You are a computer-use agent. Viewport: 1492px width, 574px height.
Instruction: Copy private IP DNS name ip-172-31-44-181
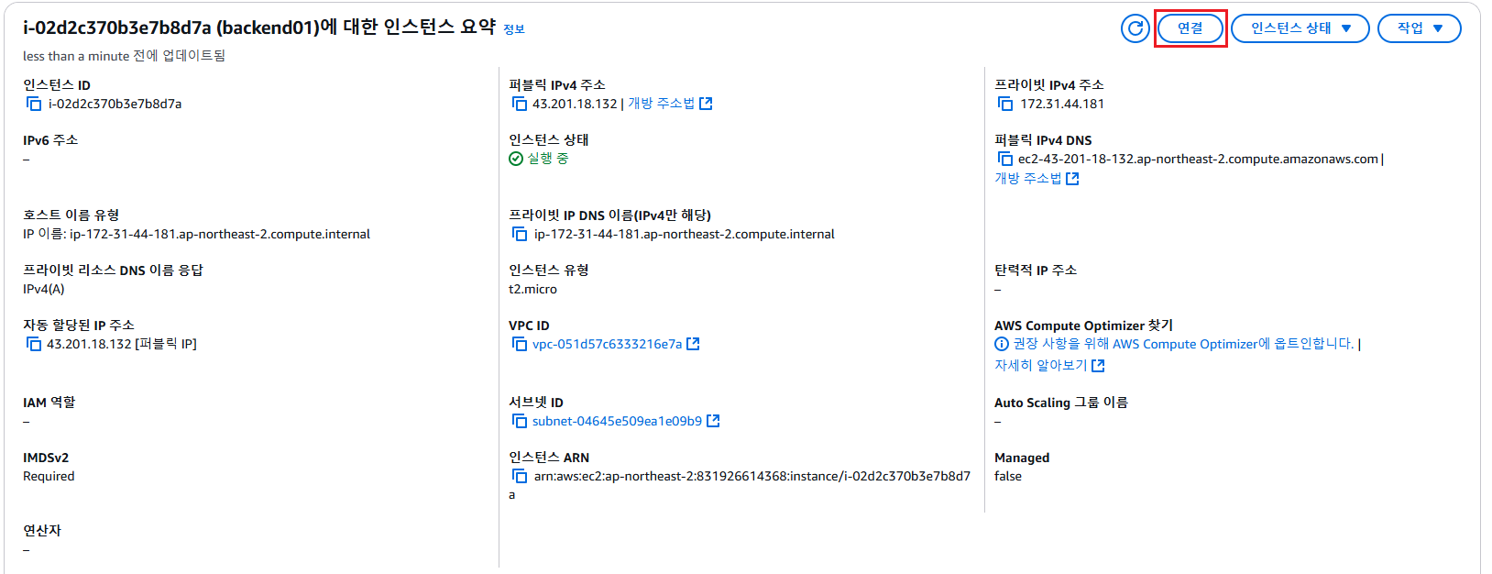point(520,234)
